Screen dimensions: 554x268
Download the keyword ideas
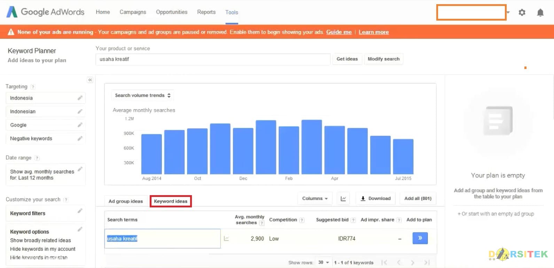tap(375, 199)
